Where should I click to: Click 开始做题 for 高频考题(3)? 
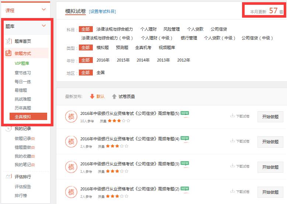coord(270,167)
